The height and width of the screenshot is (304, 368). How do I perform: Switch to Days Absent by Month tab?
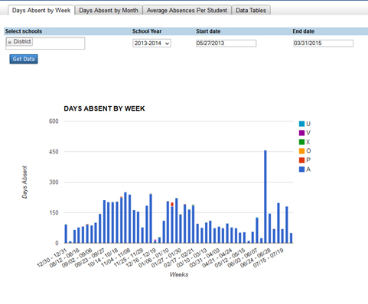pyautogui.click(x=109, y=11)
